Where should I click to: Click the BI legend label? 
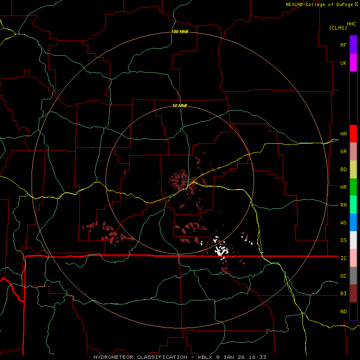[343, 294]
